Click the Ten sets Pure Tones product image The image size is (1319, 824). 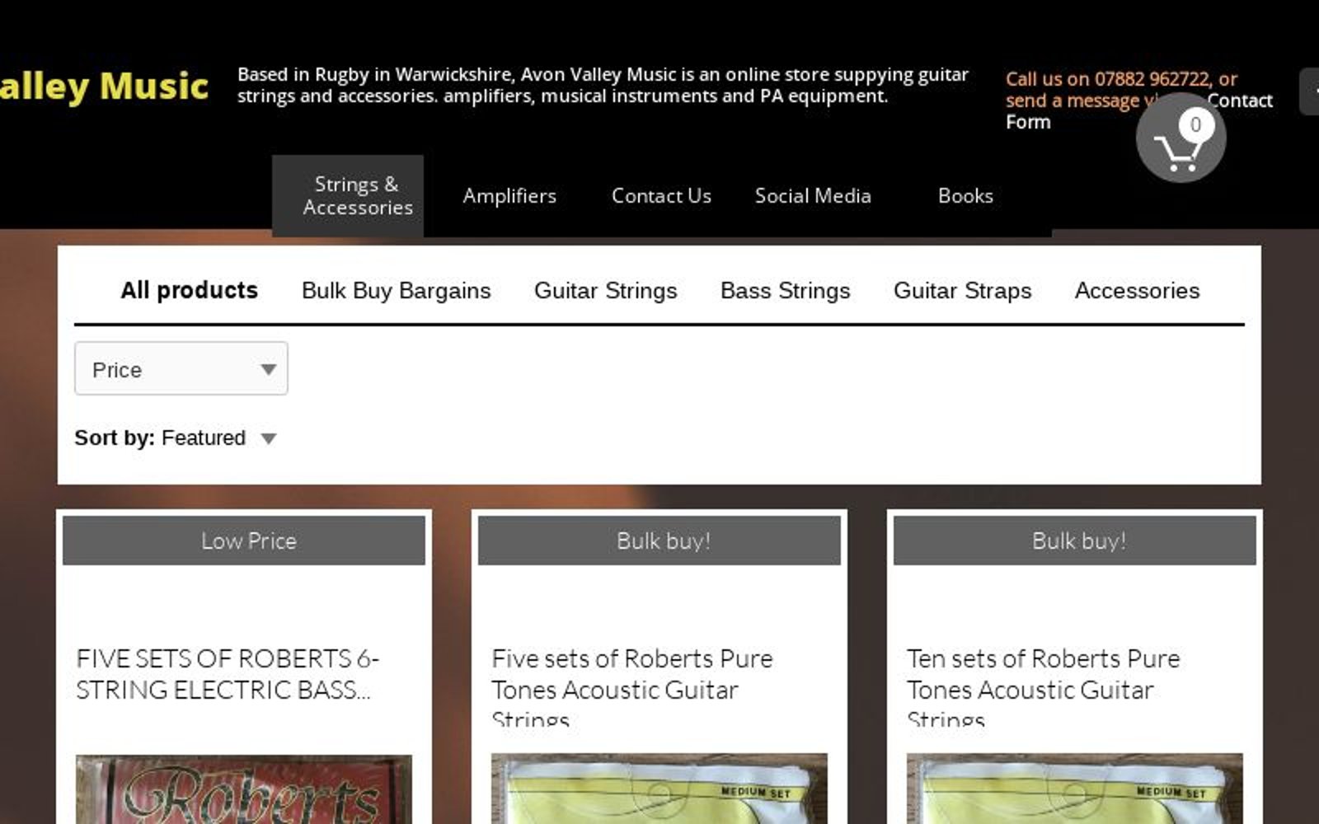(1075, 789)
